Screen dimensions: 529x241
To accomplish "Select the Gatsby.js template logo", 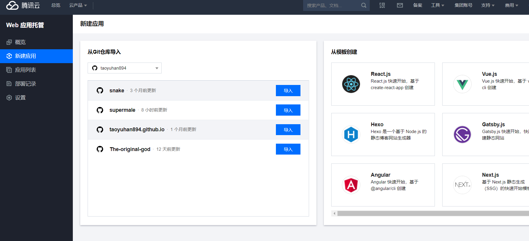I will click(x=462, y=135).
